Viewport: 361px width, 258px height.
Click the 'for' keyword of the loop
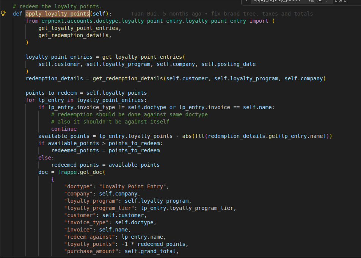[x=30, y=100]
